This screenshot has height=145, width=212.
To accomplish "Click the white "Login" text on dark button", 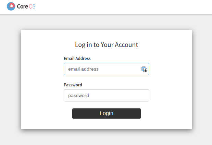I will pos(107,113).
